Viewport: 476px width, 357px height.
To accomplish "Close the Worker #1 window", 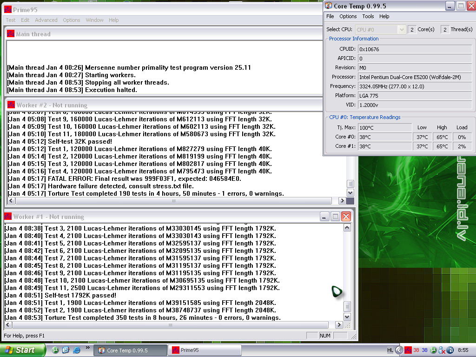I will coord(346,217).
